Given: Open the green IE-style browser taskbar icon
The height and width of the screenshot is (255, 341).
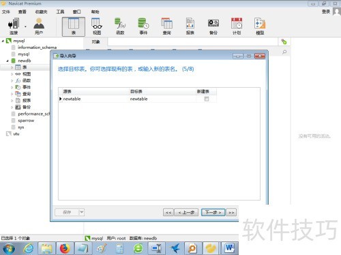Looking at the screenshot, I should pyautogui.click(x=138, y=248).
